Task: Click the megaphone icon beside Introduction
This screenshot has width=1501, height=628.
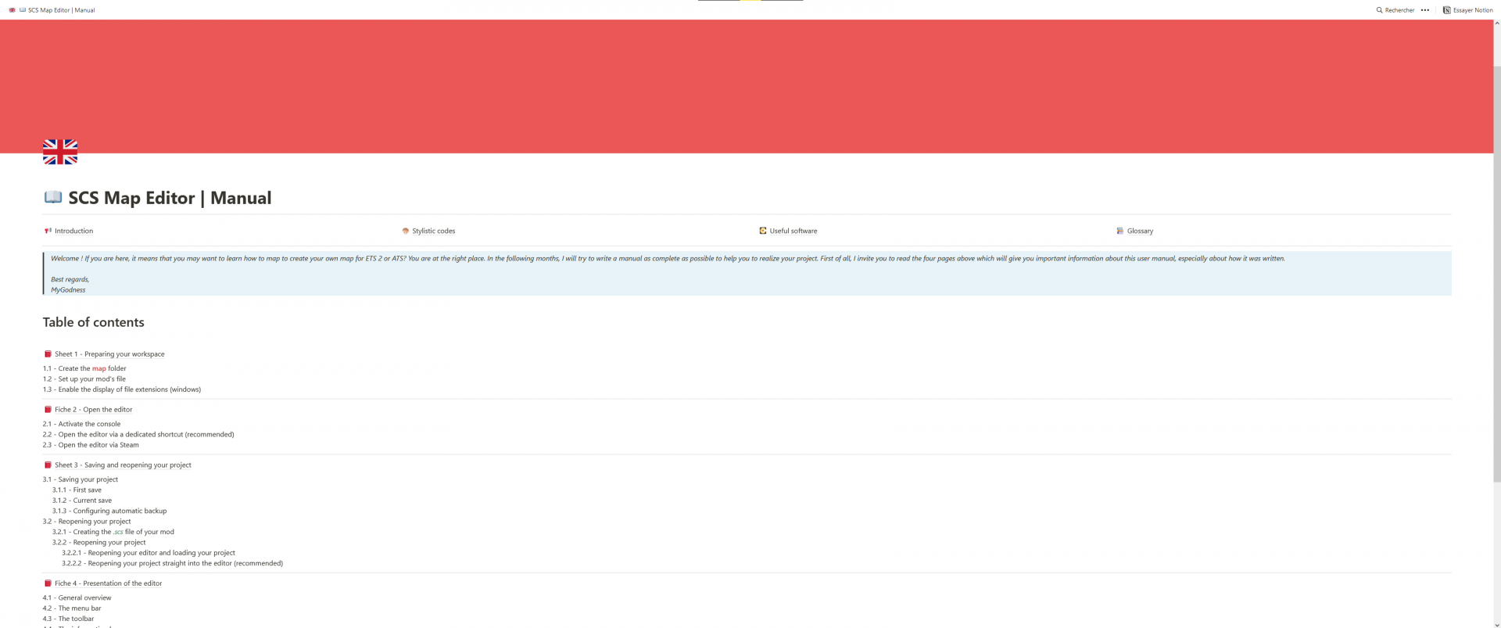Action: 48,231
